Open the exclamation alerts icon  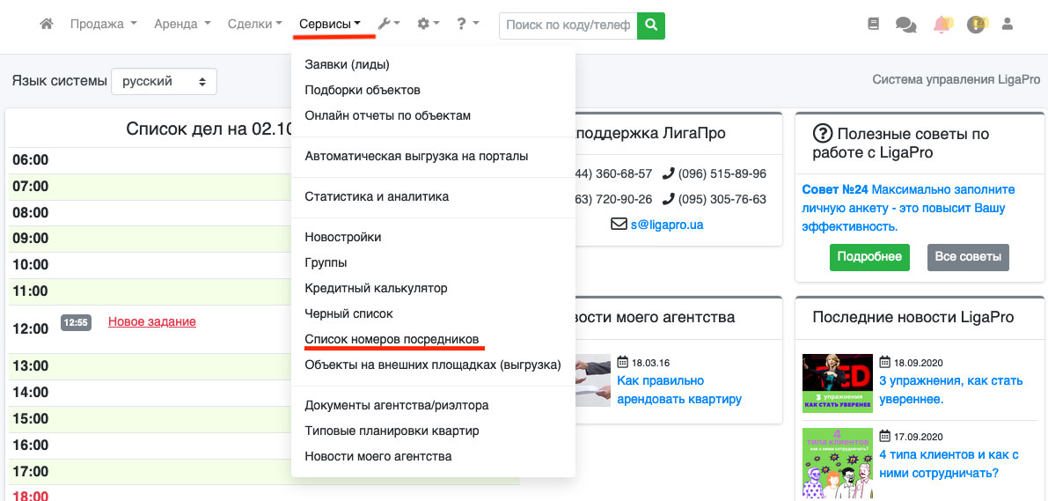tap(976, 25)
